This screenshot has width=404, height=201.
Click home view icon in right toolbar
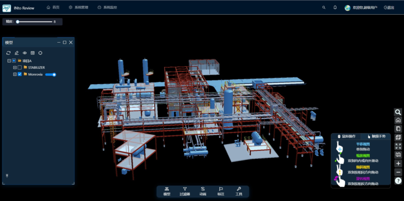click(398, 120)
